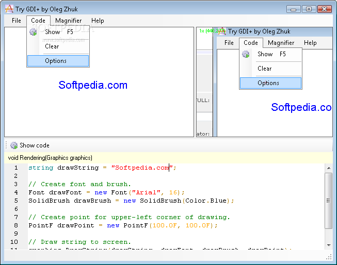The image size is (337, 265).
Task: Click the window resize grip in the status bar
Action: (x=329, y=257)
